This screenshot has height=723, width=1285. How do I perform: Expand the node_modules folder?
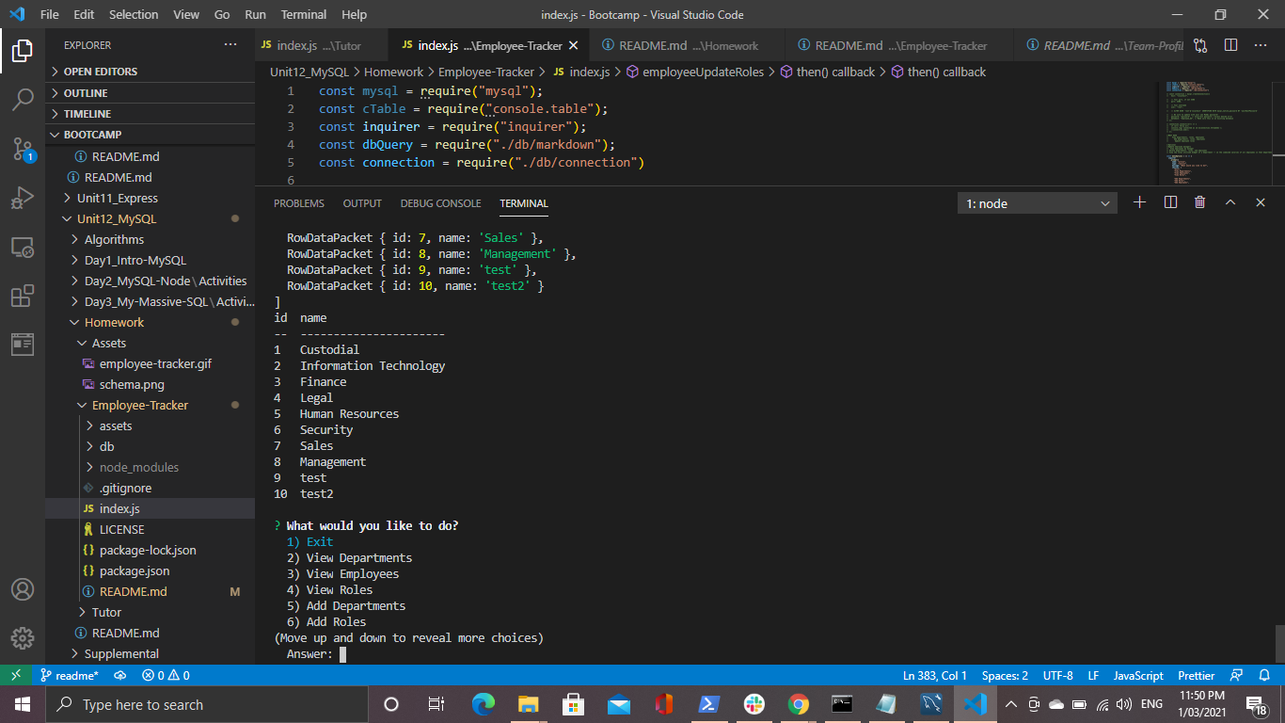151,467
